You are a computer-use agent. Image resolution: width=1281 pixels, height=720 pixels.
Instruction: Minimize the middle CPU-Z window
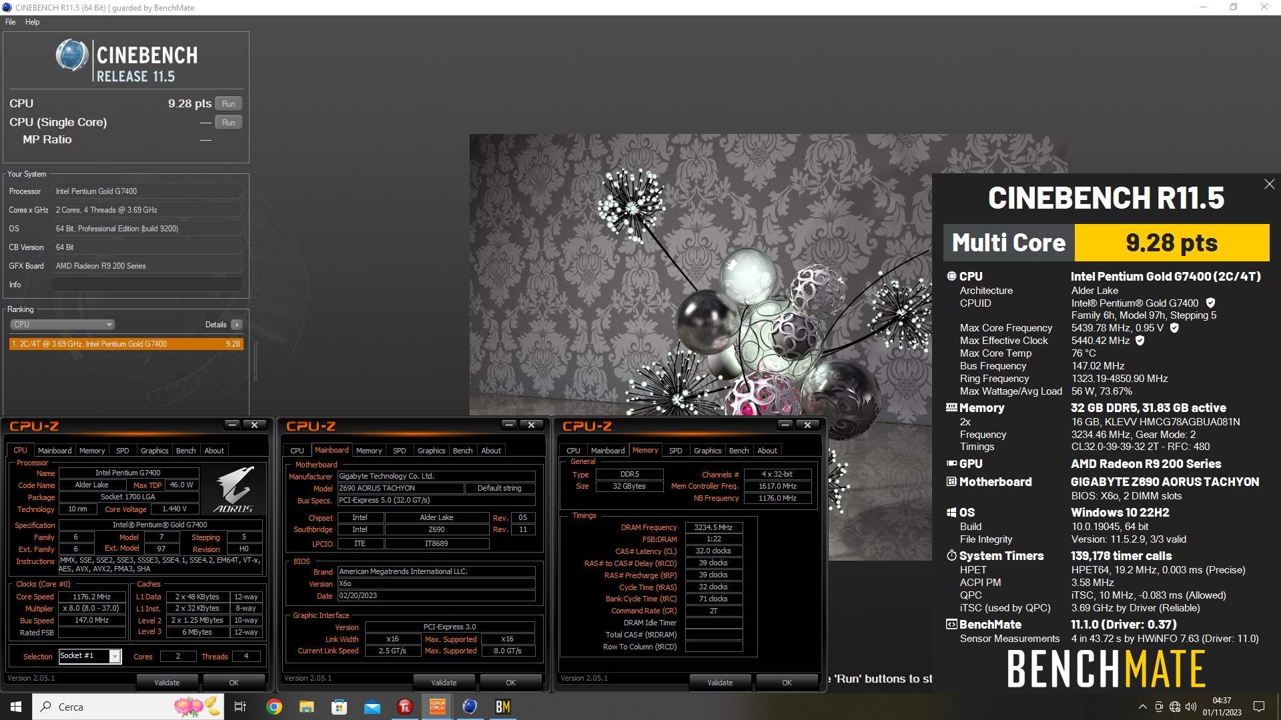pos(509,425)
